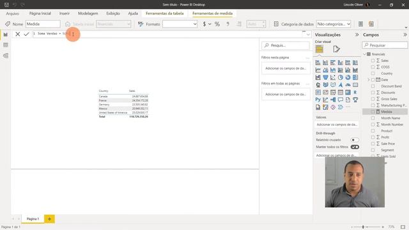Screen dimensions: 409x230
Task: Select the stacked bar chart visual
Action: tap(318, 63)
